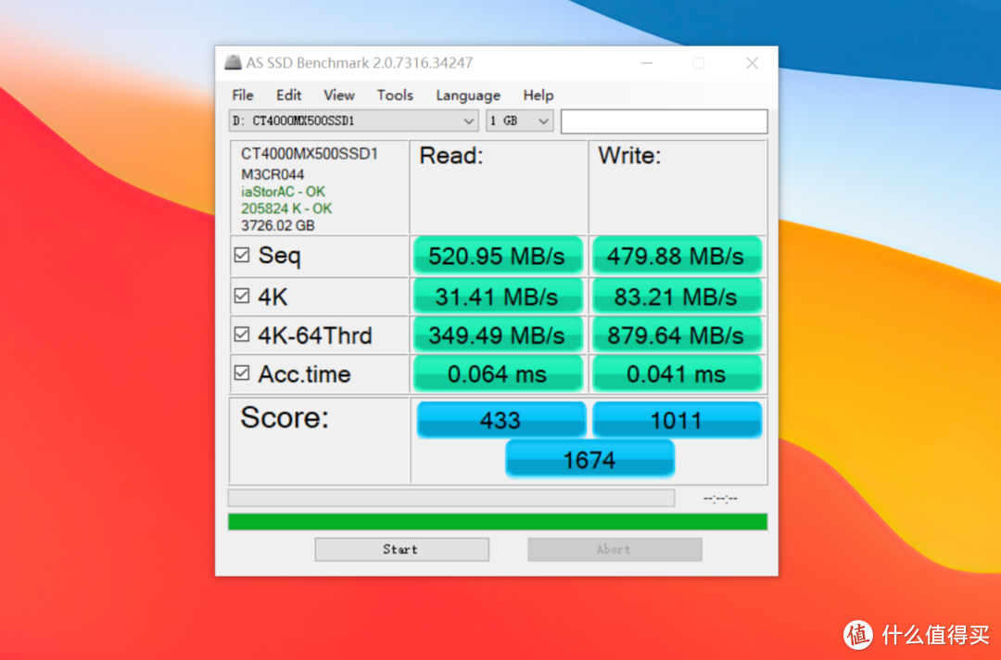The height and width of the screenshot is (660, 1001).
Task: Disable the 4K test checkbox
Action: (x=243, y=296)
